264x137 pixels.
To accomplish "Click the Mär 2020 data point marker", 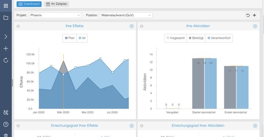I will [63, 75].
